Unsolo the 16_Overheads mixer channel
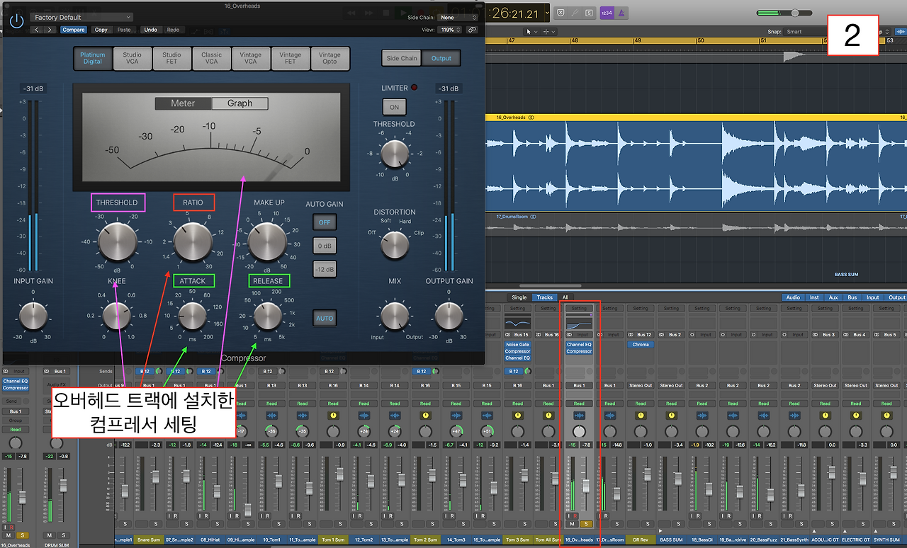This screenshot has height=548, width=907. 586,524
